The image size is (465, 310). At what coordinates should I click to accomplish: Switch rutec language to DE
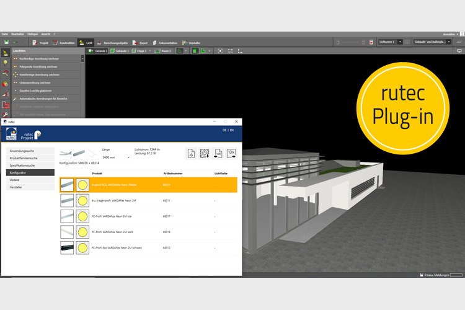point(224,130)
